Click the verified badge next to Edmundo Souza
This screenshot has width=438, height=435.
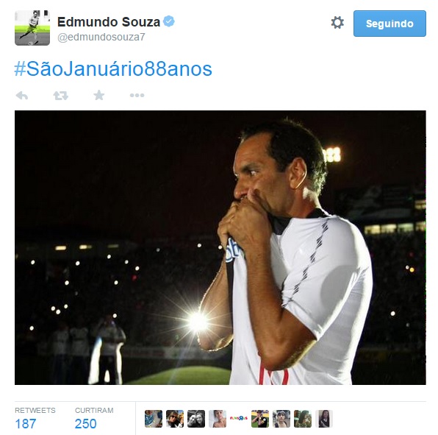(x=169, y=21)
